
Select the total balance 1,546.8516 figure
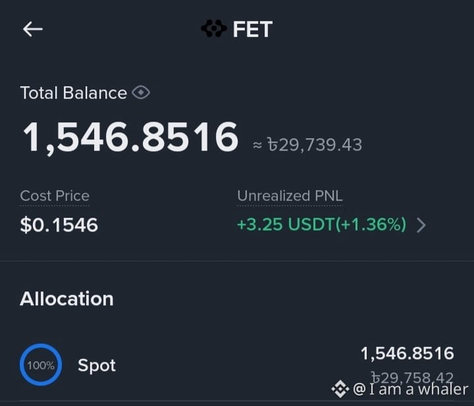[x=130, y=137]
